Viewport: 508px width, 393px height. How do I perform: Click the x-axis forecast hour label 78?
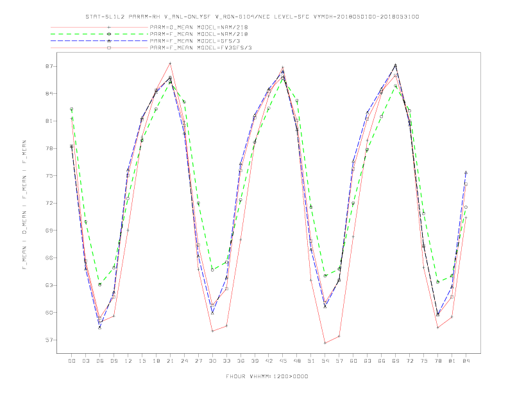[x=437, y=361]
